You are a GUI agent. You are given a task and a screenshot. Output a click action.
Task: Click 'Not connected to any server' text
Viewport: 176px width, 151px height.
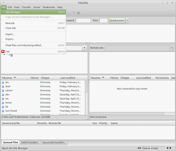[x=132, y=89]
